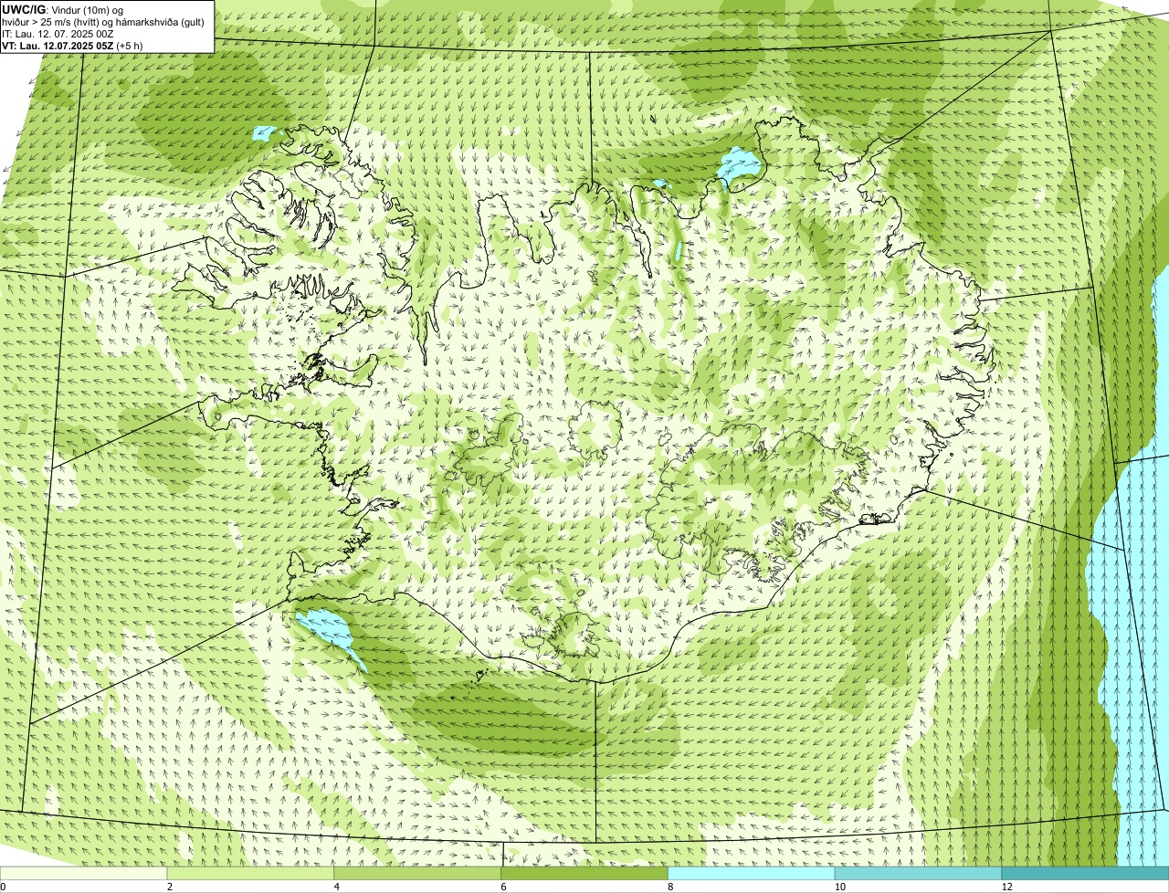Click the legend tick label '4'
This screenshot has width=1169, height=893.
(x=337, y=887)
